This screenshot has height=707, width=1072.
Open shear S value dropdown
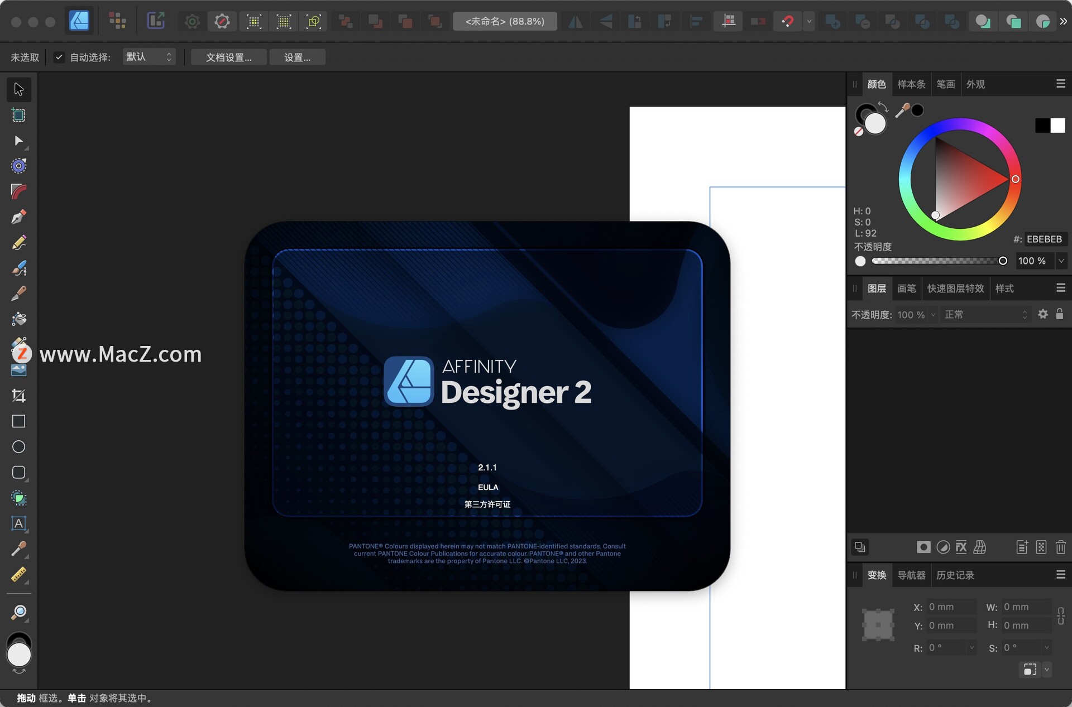click(x=1046, y=647)
